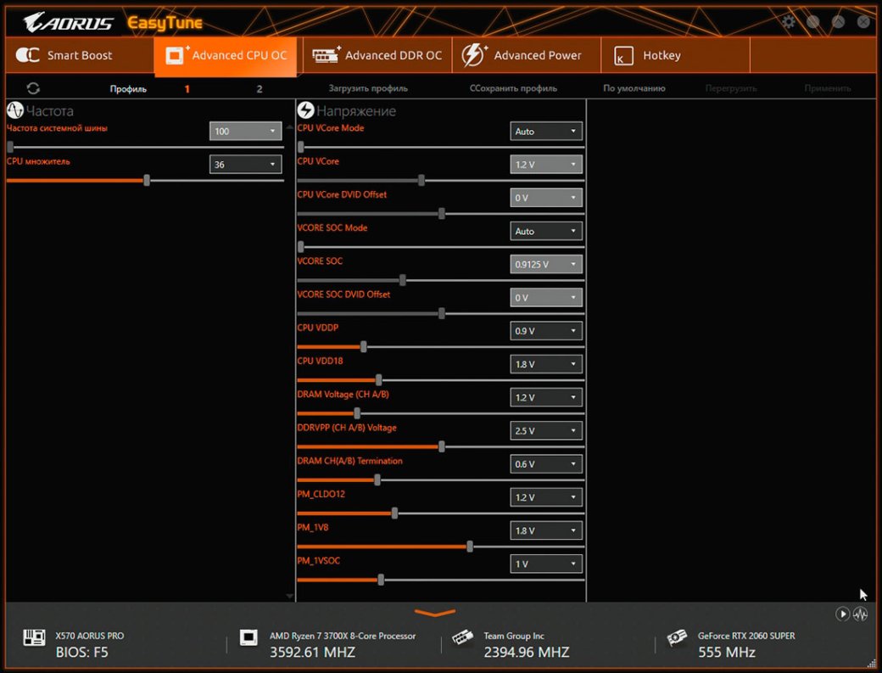Open the hardware monitor waveform icon
The image size is (882, 673).
click(x=861, y=614)
